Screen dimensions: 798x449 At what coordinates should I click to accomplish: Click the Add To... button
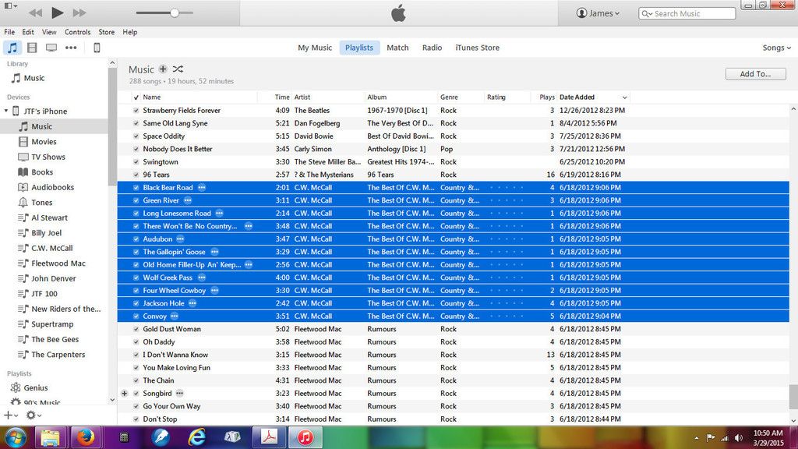click(754, 74)
